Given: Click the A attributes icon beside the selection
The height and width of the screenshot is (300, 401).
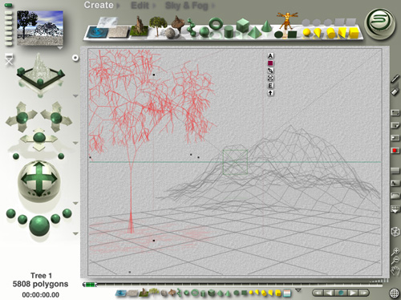Looking at the screenshot, I should point(270,55).
